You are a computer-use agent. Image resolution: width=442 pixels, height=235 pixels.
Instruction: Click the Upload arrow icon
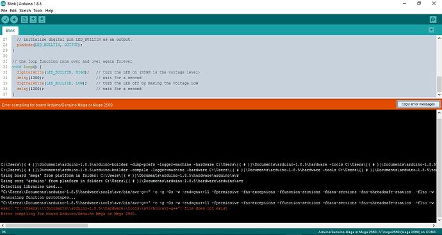(14, 19)
